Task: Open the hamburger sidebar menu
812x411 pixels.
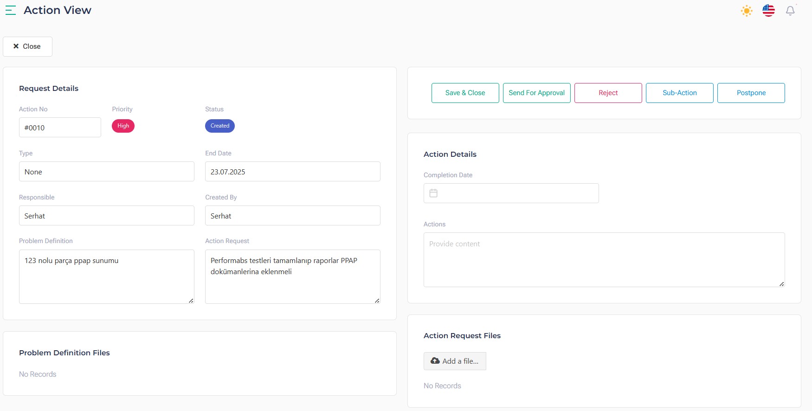Action: coord(11,10)
